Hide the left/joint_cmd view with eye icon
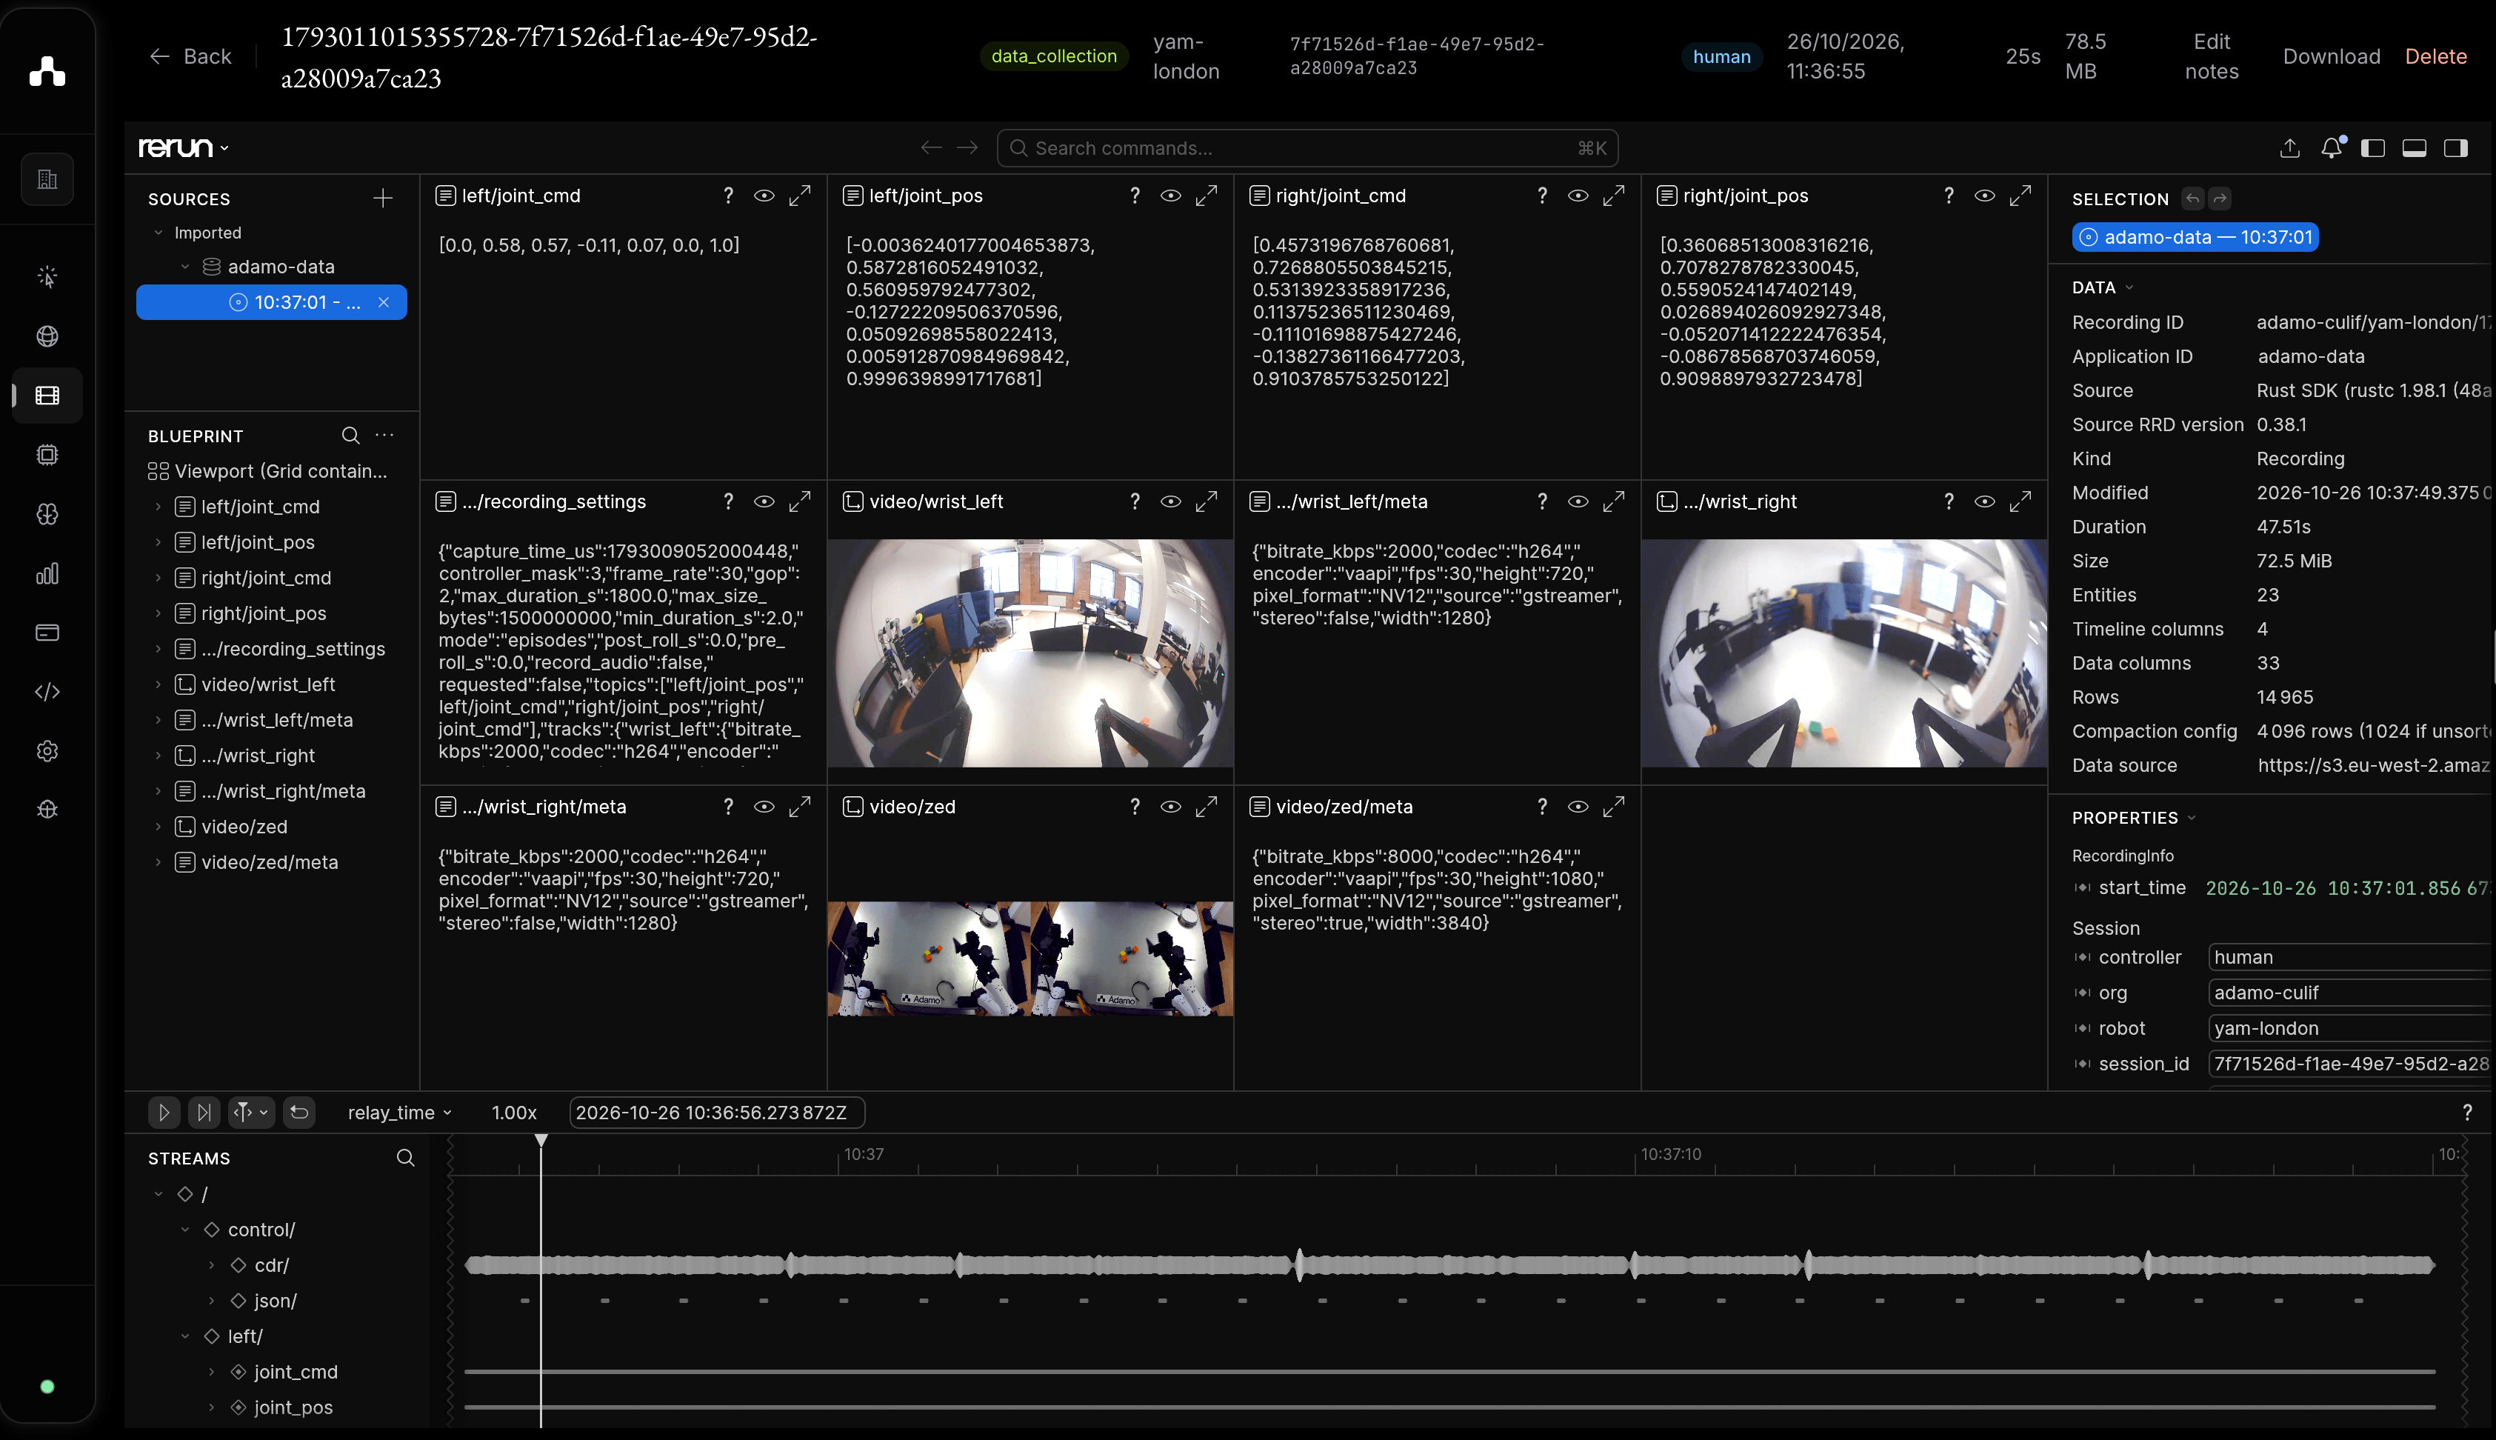 [x=764, y=196]
